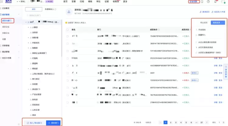The width and height of the screenshot is (228, 126).
Task: Click the 导入/导出部门 button
Action: [x=34, y=123]
